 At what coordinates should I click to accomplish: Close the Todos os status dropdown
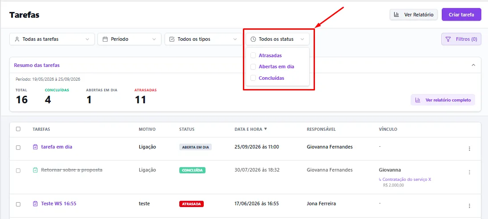coord(278,39)
